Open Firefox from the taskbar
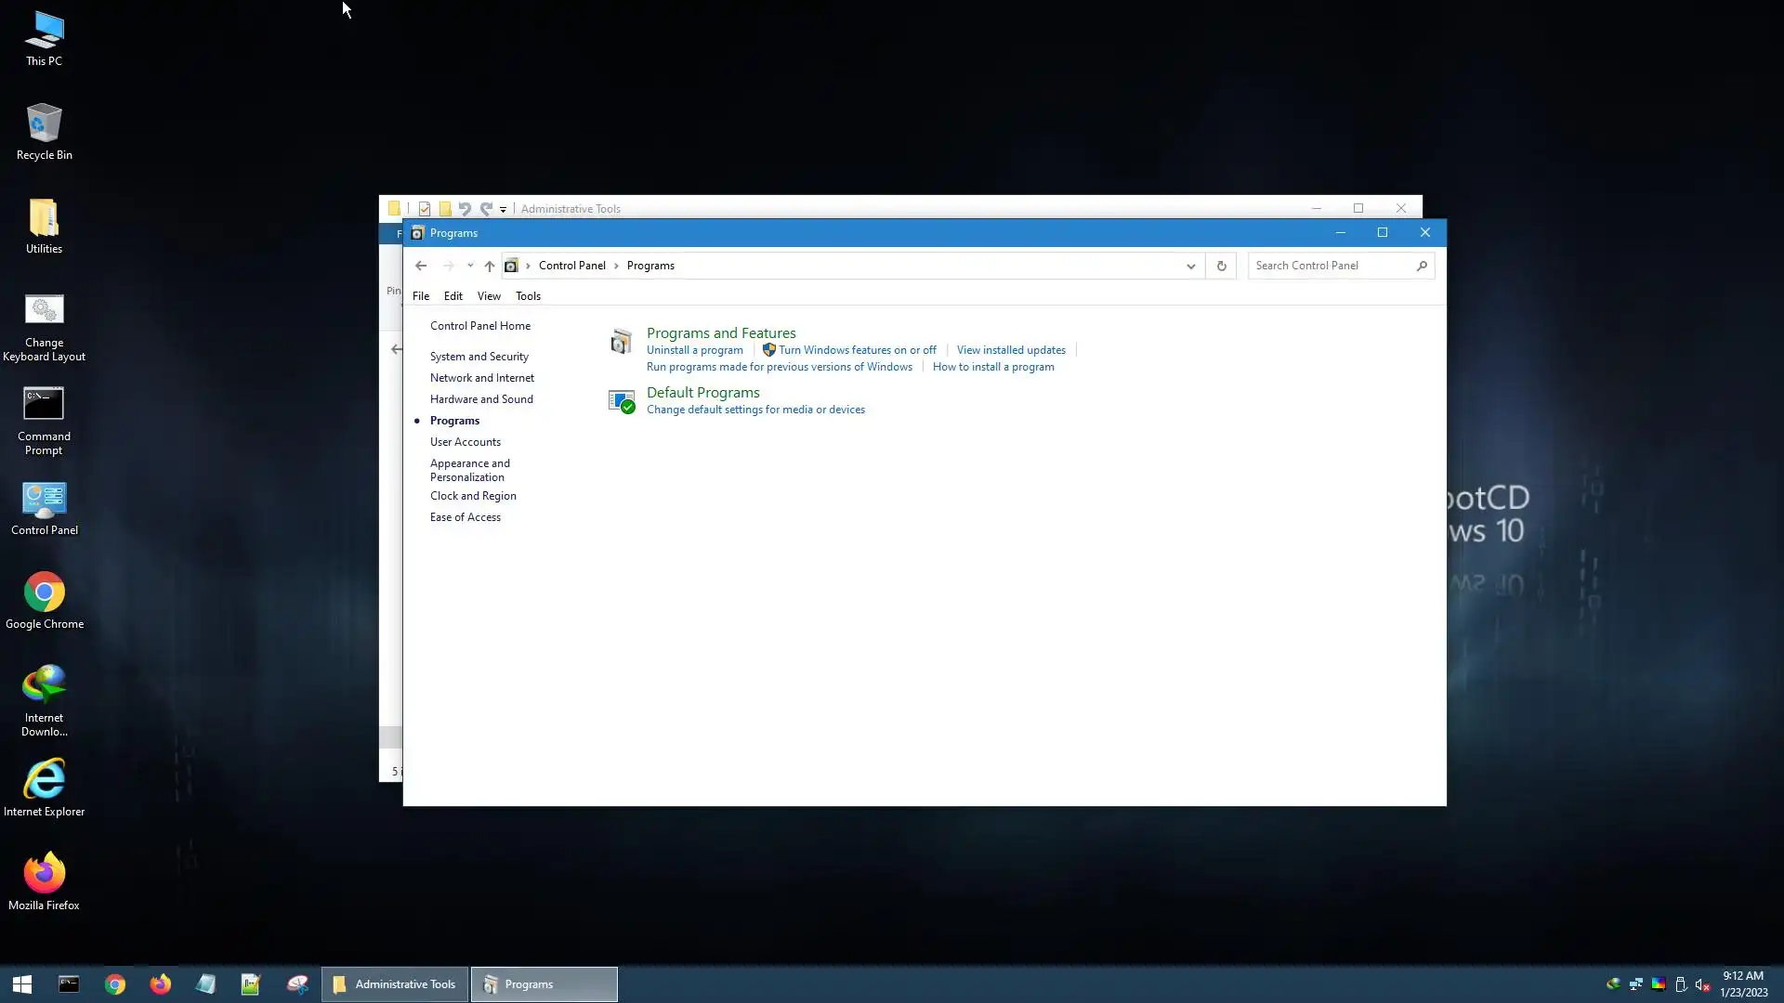The image size is (1784, 1003). 161,984
